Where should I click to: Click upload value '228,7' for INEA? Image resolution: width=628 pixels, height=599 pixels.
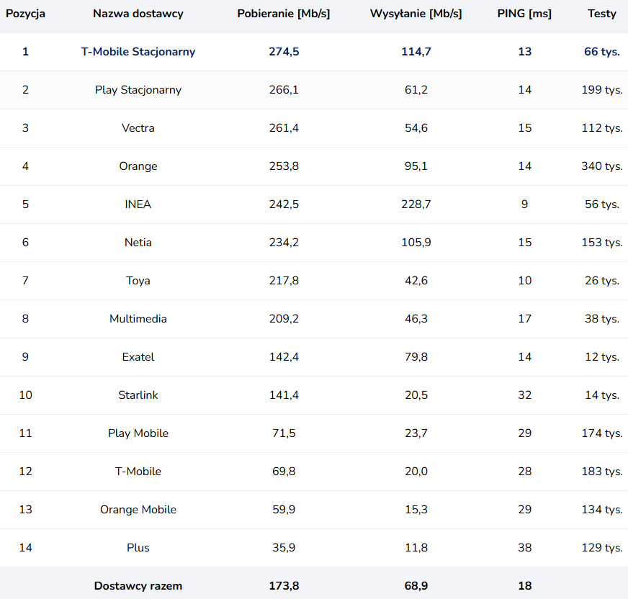click(416, 204)
